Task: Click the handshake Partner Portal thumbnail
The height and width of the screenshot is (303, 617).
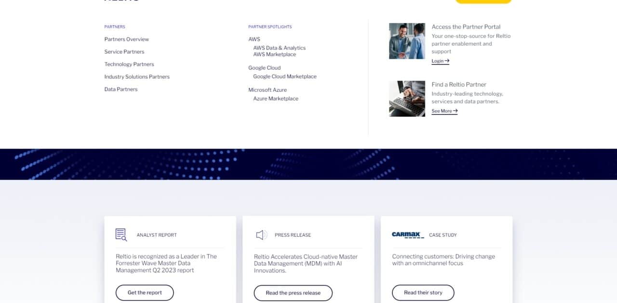Action: tap(407, 41)
